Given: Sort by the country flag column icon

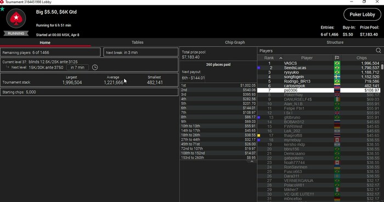Looking at the screenshot, I should (337, 58).
